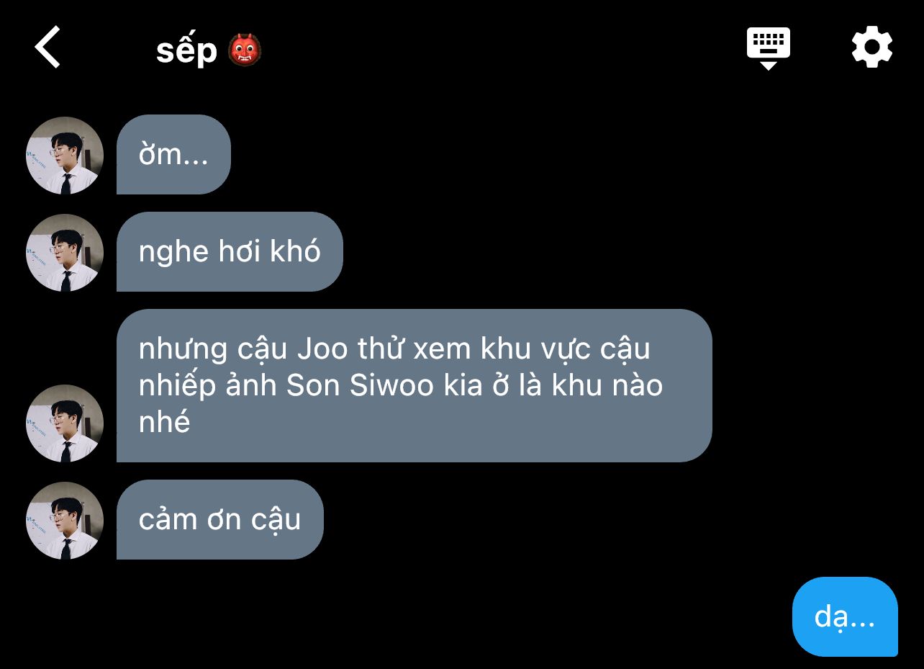The image size is (924, 669).
Task: Click the small down arrow under the keyboard icon
Action: click(768, 66)
